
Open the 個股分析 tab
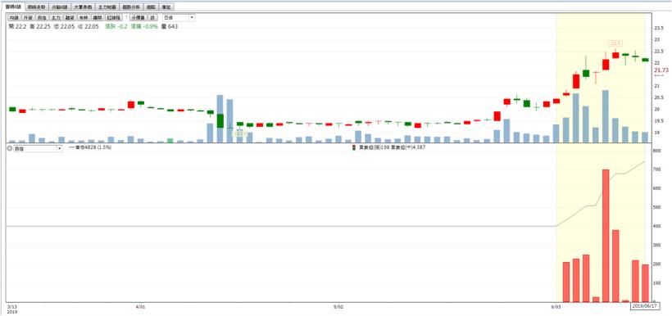(131, 7)
